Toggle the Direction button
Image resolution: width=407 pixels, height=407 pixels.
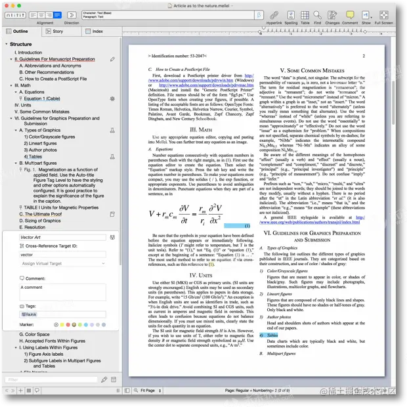pyautogui.click(x=72, y=15)
